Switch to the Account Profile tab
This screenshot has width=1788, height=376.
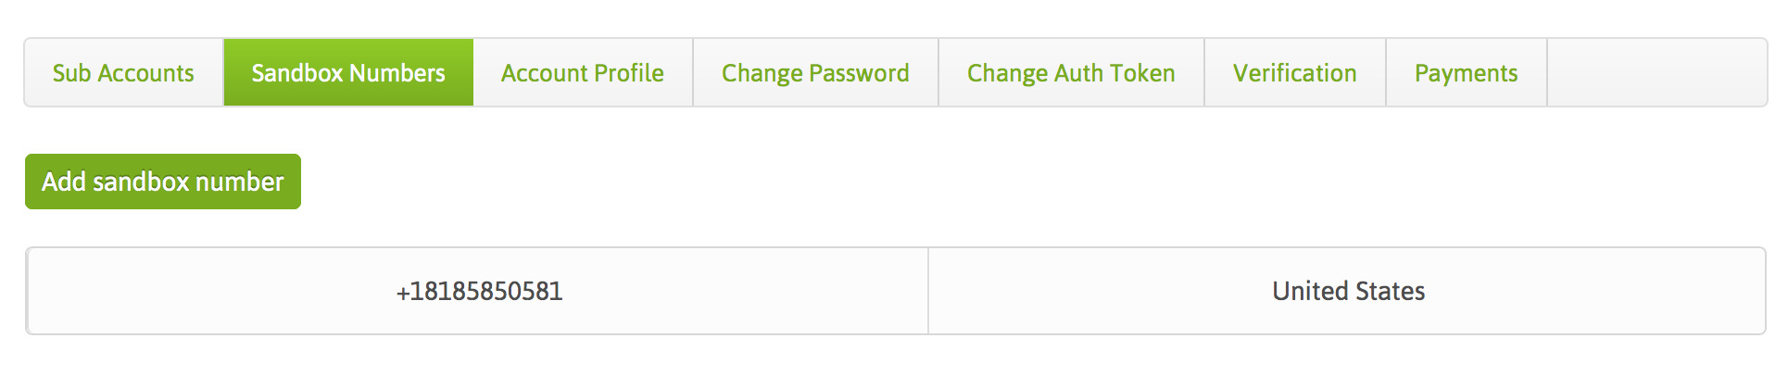[583, 73]
